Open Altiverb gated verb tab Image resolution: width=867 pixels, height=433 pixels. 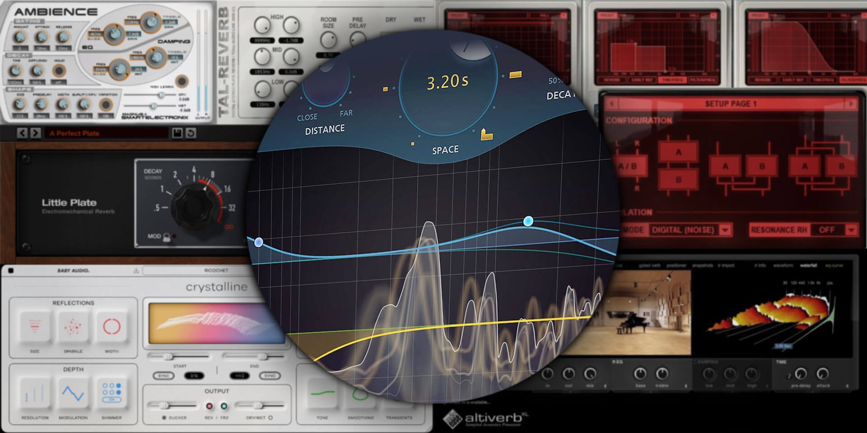(649, 266)
